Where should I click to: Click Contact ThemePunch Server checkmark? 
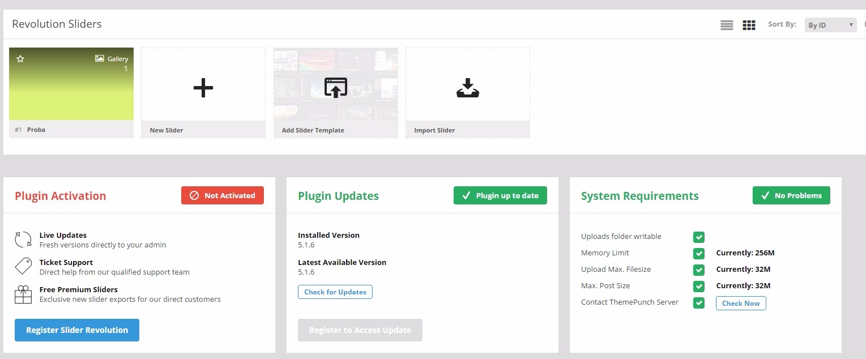click(x=699, y=302)
